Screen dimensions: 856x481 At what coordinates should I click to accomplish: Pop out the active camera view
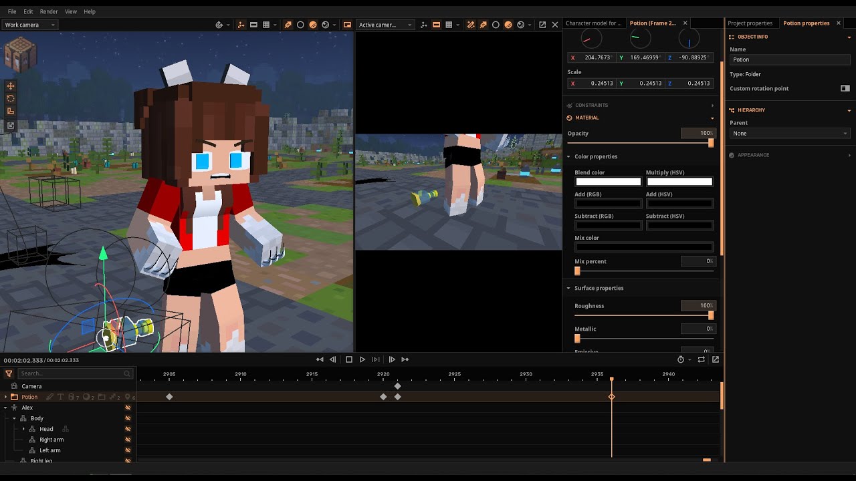[542, 25]
